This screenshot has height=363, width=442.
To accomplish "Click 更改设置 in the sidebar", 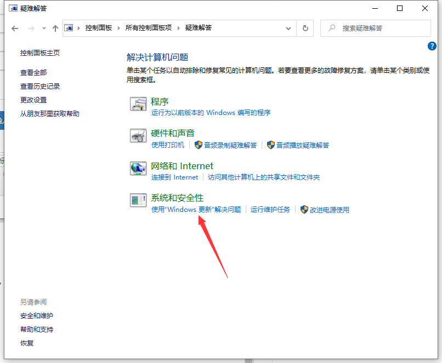I will click(x=33, y=100).
